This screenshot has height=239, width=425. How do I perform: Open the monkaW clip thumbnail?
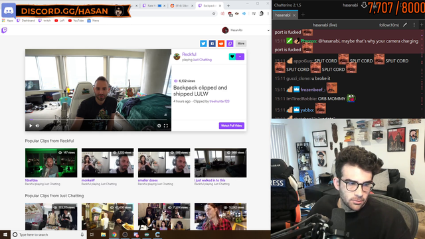108,163
